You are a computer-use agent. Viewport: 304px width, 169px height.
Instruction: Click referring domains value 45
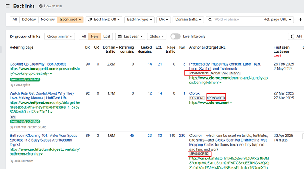(x=132, y=136)
